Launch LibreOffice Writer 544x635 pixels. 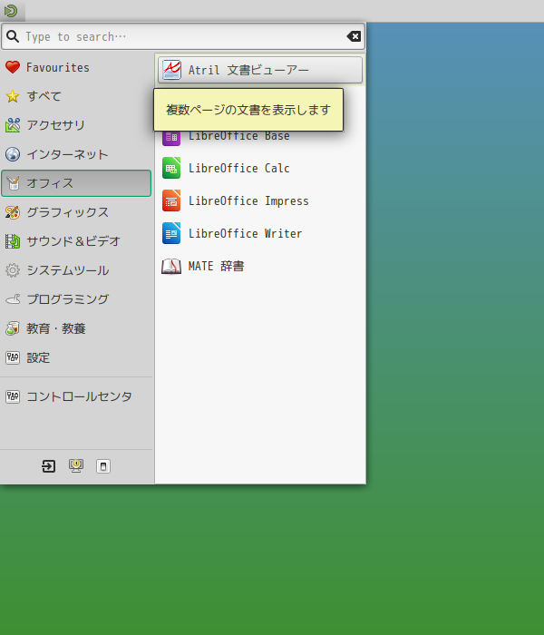tap(260, 234)
